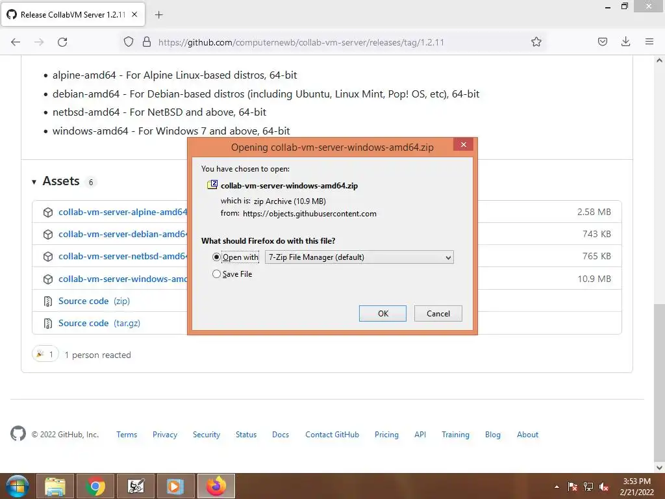665x499 pixels.
Task: Open the API footer link
Action: [420, 435]
